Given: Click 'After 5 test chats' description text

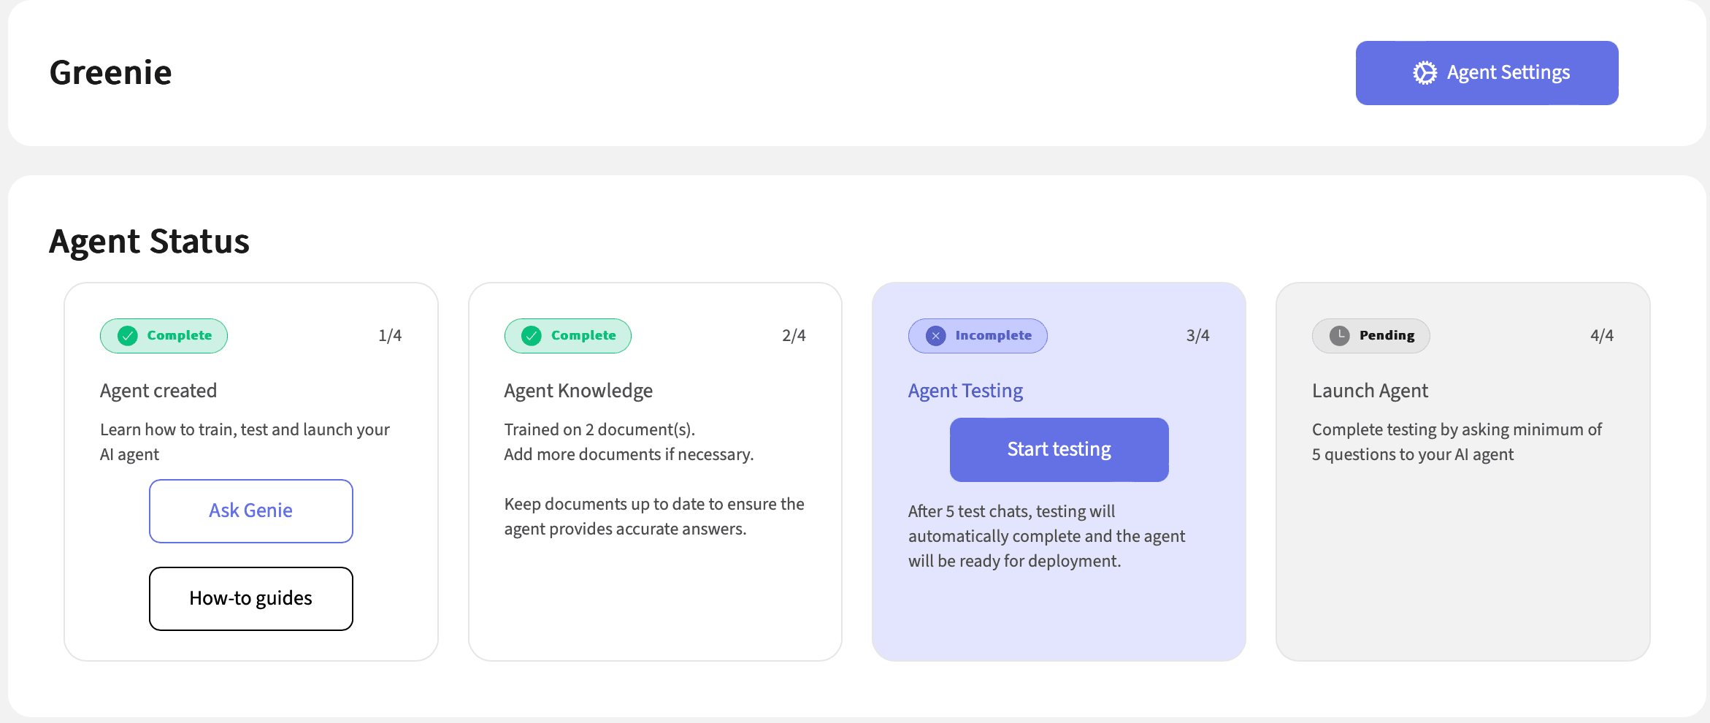Looking at the screenshot, I should coord(1046,536).
